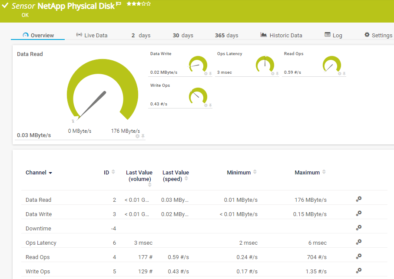Click gear icon in Write Ops row
This screenshot has height=279, width=394.
click(358, 271)
